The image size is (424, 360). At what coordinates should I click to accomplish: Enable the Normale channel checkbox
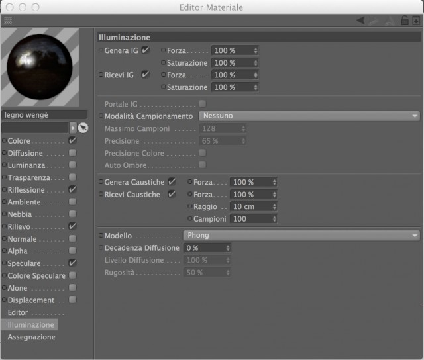[72, 238]
